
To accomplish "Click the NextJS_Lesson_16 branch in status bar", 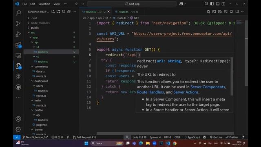I will pos(35,137).
